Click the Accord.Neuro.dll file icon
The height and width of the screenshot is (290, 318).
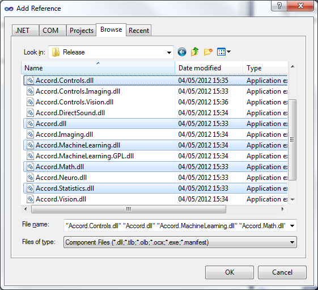click(30, 177)
